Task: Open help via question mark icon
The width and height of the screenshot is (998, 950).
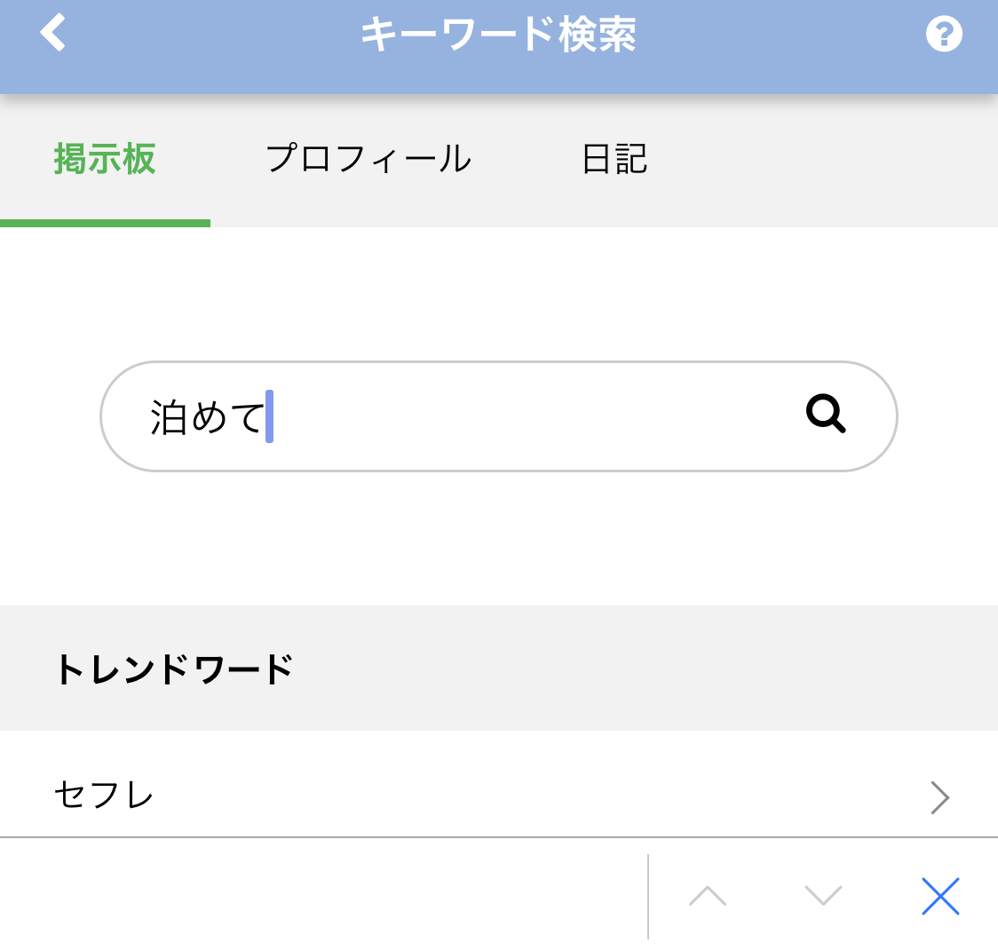Action: tap(944, 35)
